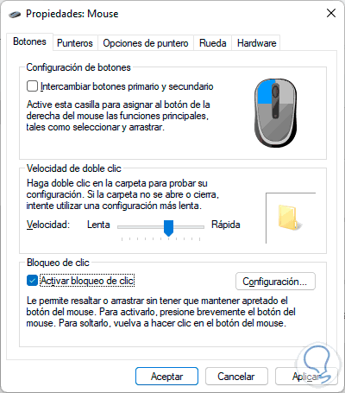
Task: Open click lock Configuración button
Action: (x=275, y=282)
